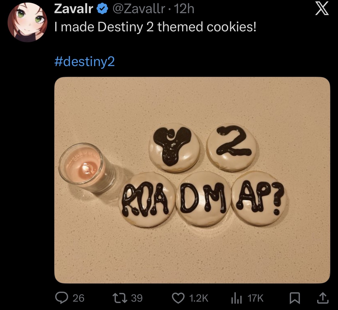Open the share upload arrow icon

[323, 298]
